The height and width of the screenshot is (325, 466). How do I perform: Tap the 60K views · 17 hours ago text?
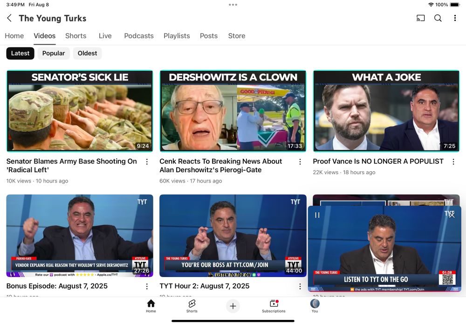click(x=191, y=181)
